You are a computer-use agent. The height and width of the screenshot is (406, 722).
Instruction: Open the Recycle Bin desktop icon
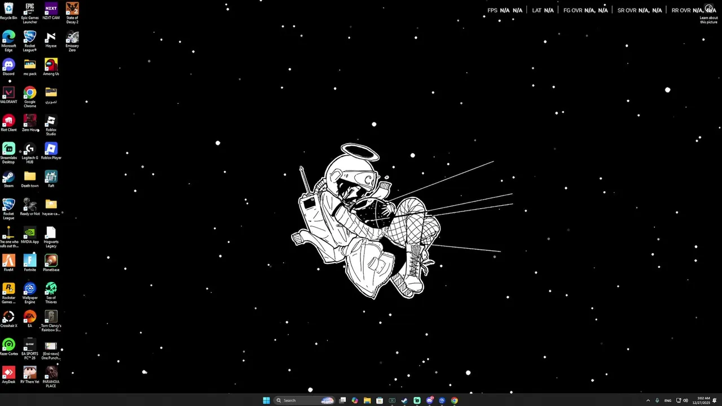point(8,11)
